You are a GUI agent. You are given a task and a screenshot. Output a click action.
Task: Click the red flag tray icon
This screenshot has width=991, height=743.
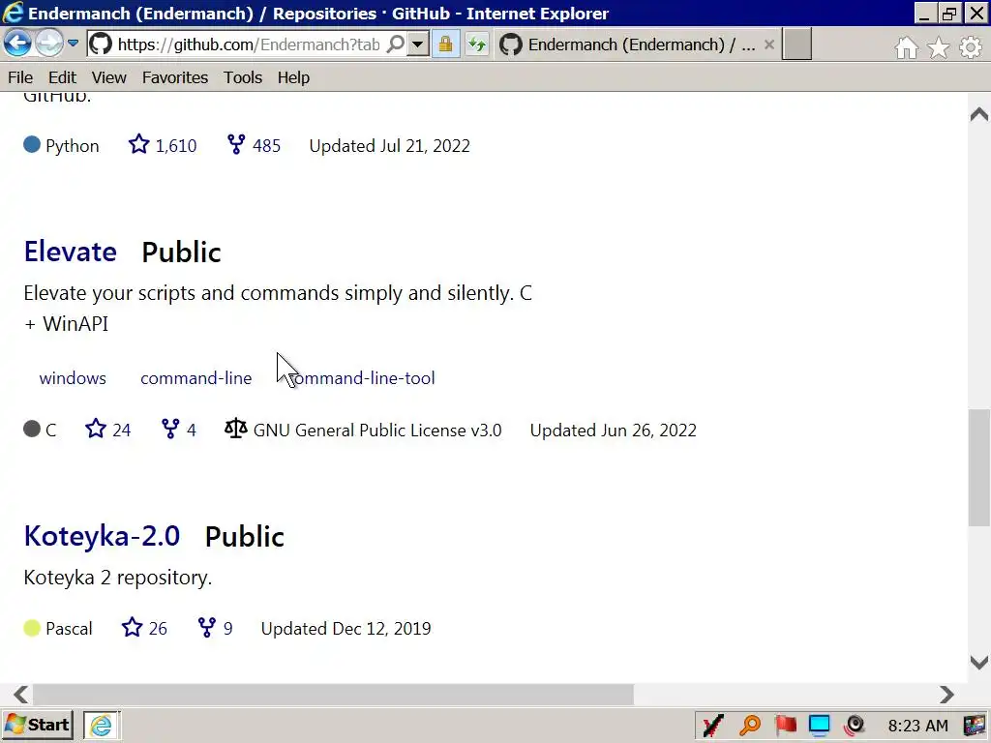(x=786, y=726)
